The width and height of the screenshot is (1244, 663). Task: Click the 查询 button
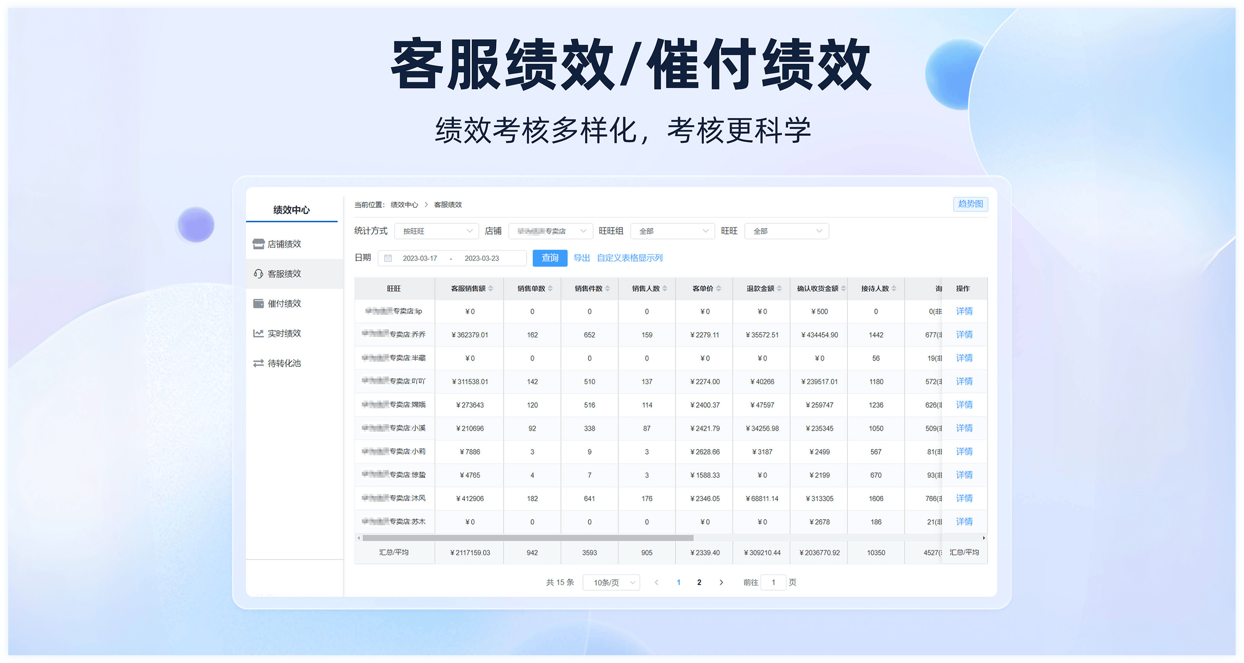coord(550,258)
